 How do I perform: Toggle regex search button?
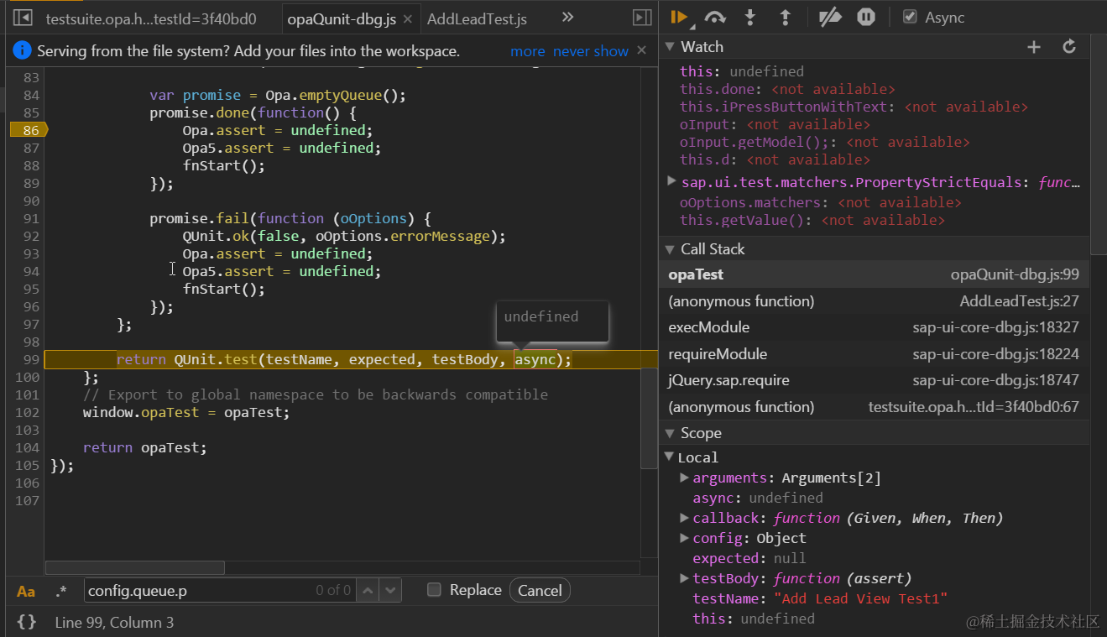[61, 591]
